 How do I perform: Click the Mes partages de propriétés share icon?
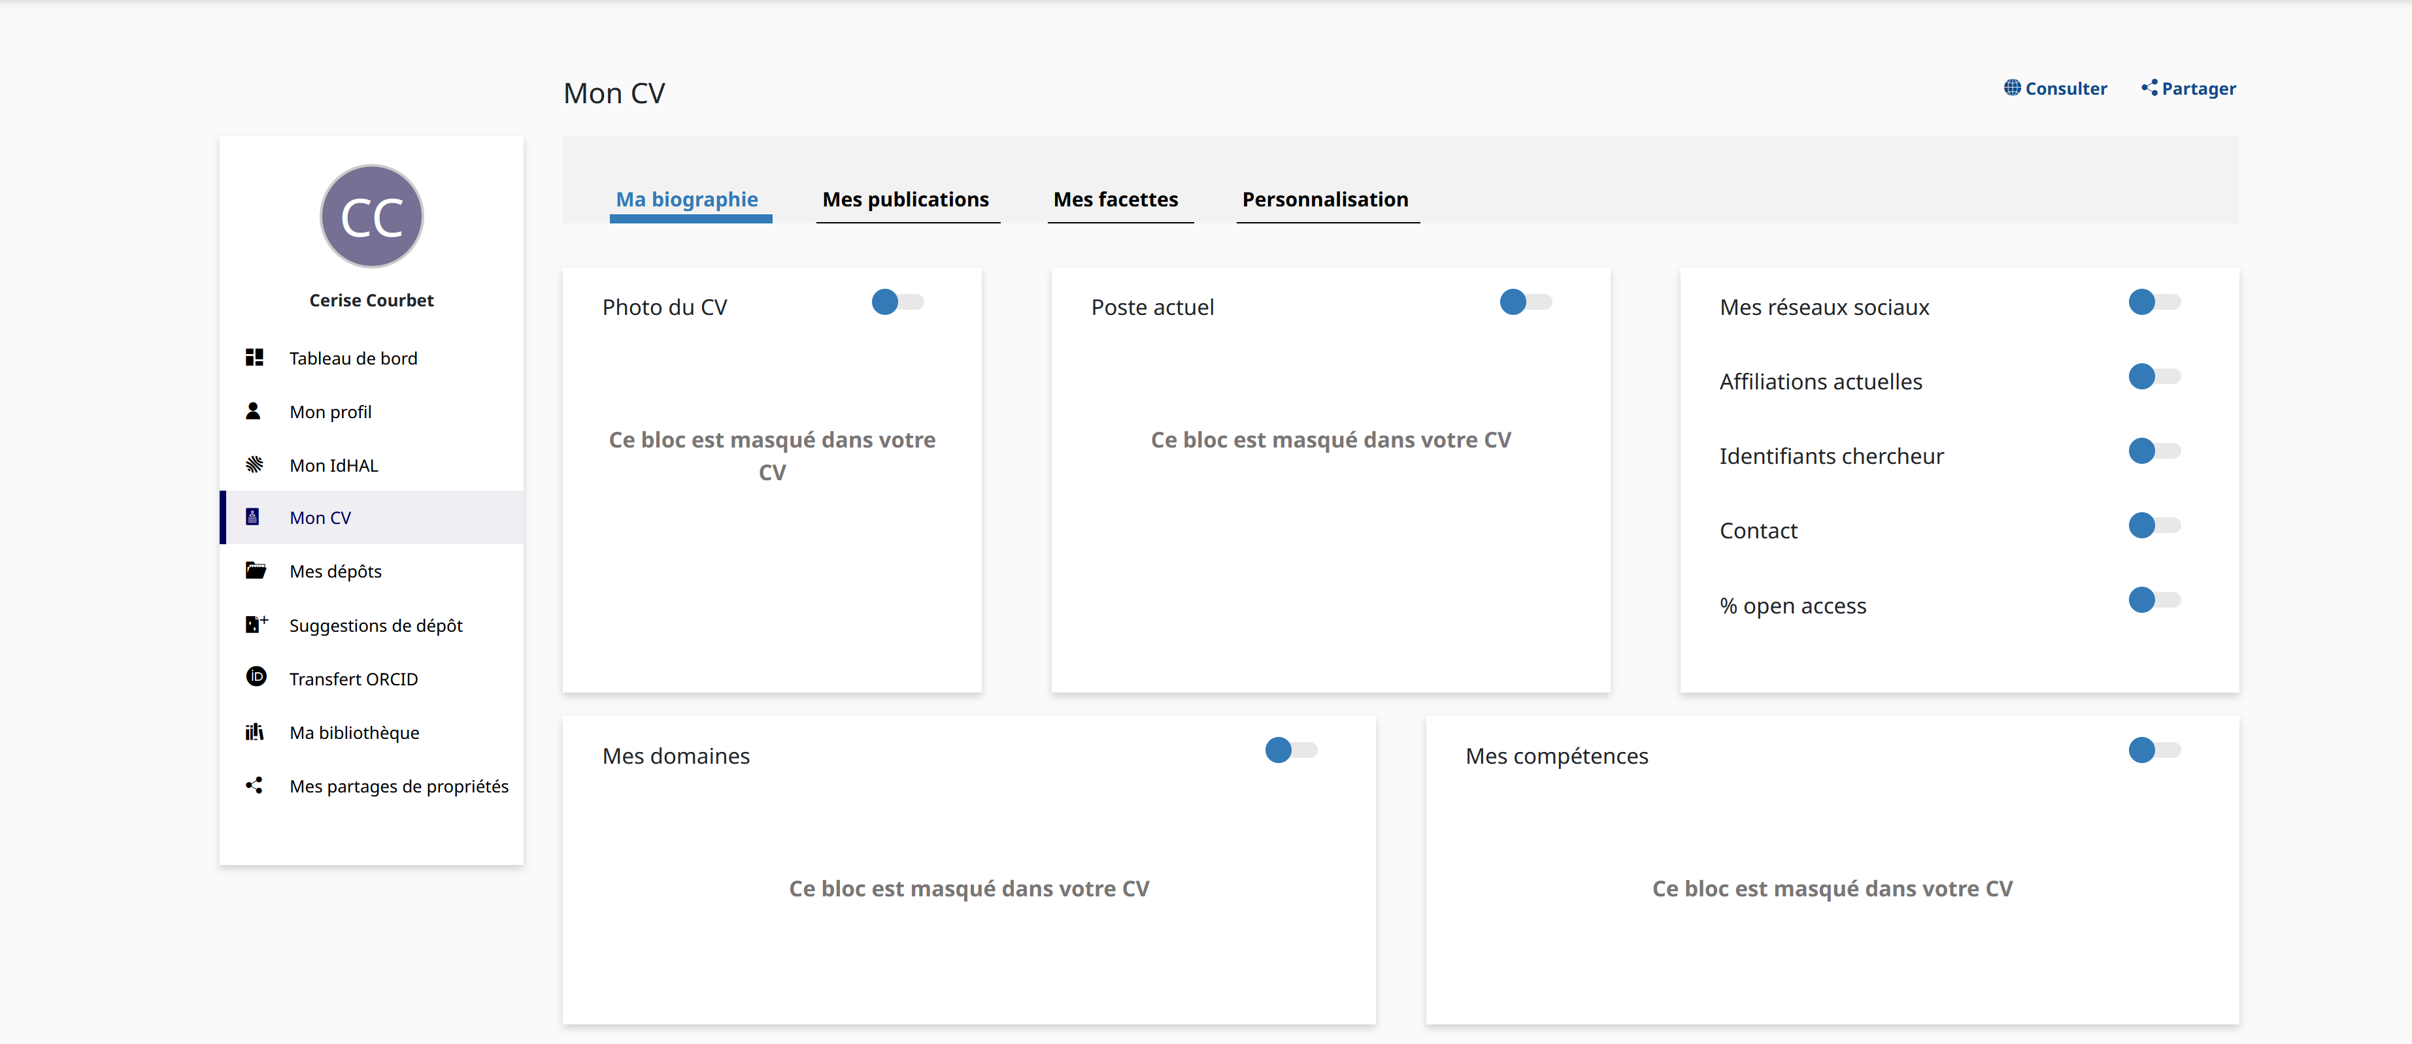(254, 785)
